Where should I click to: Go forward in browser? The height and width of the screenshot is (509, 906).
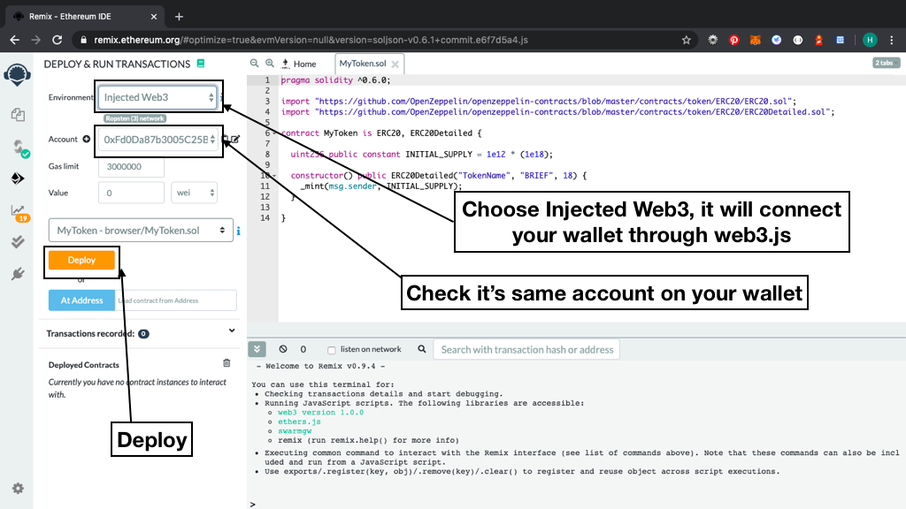click(35, 40)
